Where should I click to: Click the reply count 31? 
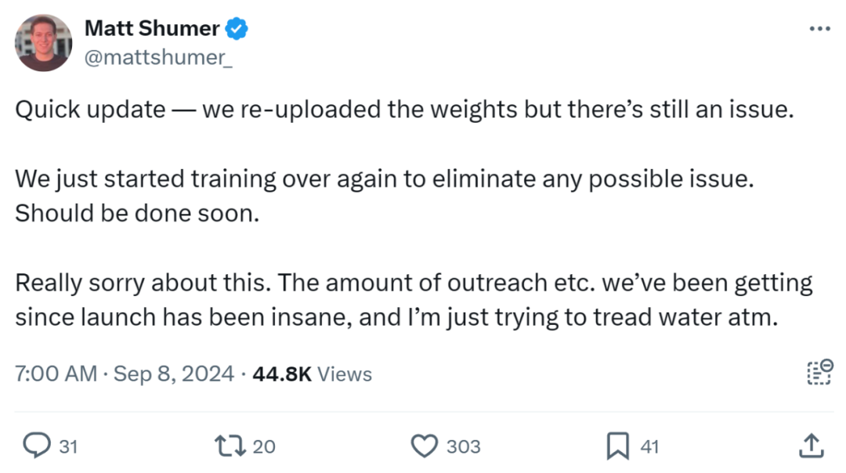pos(69,447)
